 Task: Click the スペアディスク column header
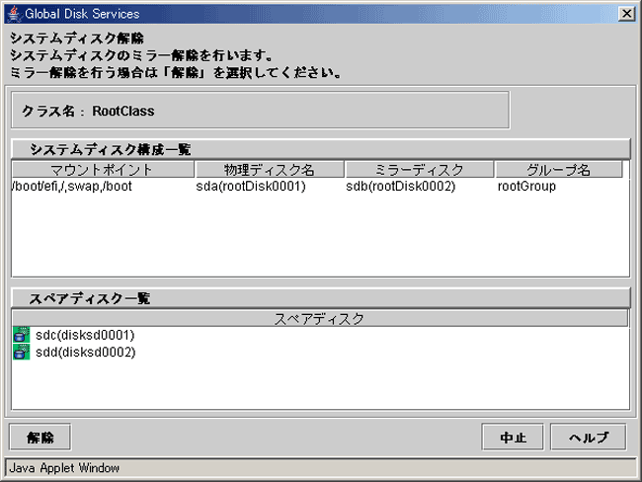coord(320,318)
